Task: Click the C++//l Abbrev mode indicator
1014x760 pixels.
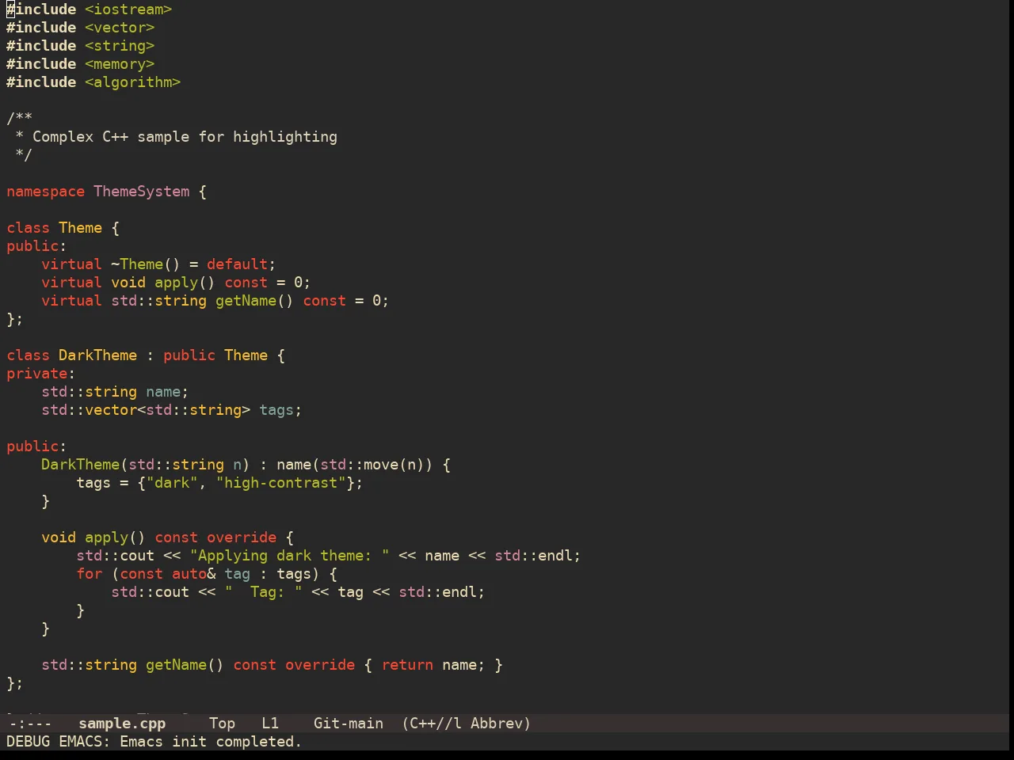Action: [466, 724]
